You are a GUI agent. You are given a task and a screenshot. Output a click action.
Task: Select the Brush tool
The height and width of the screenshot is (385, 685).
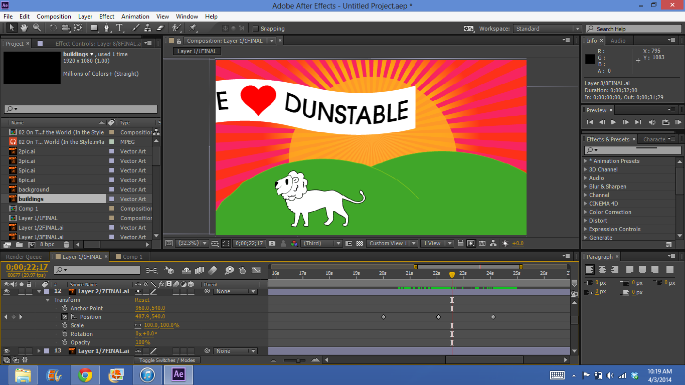[x=136, y=28]
